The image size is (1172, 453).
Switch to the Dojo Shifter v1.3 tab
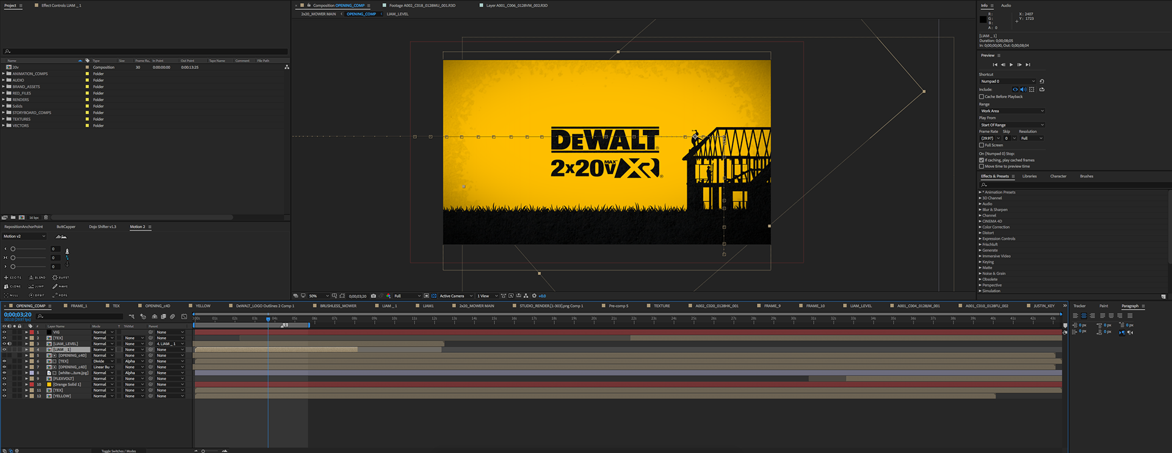[x=103, y=227]
